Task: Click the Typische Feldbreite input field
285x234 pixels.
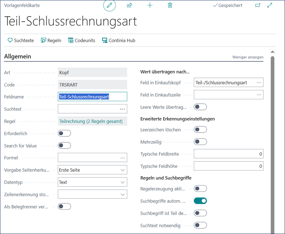Action: [228, 154]
